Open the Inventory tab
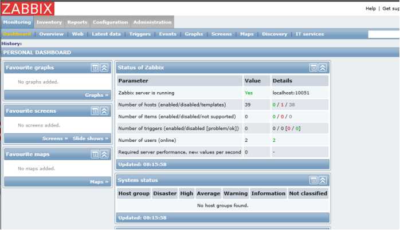The image size is (400, 230). click(x=49, y=22)
